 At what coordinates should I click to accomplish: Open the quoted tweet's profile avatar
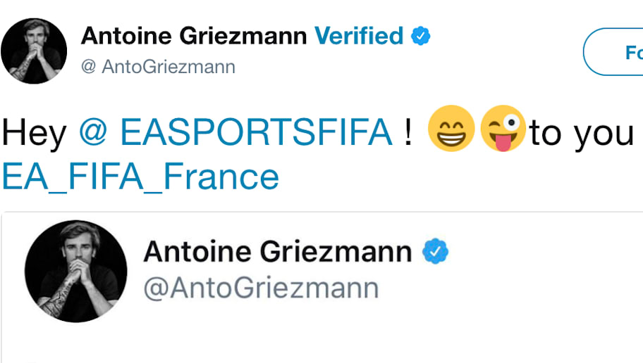76,272
